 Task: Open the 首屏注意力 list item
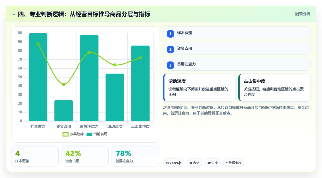pyautogui.click(x=237, y=64)
